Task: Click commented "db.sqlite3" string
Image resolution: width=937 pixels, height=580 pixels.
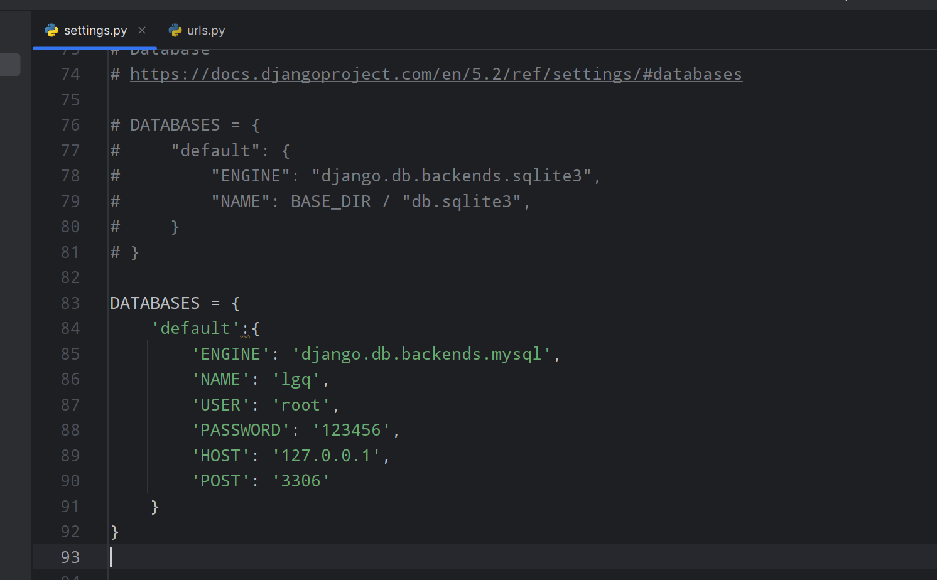Action: (462, 201)
